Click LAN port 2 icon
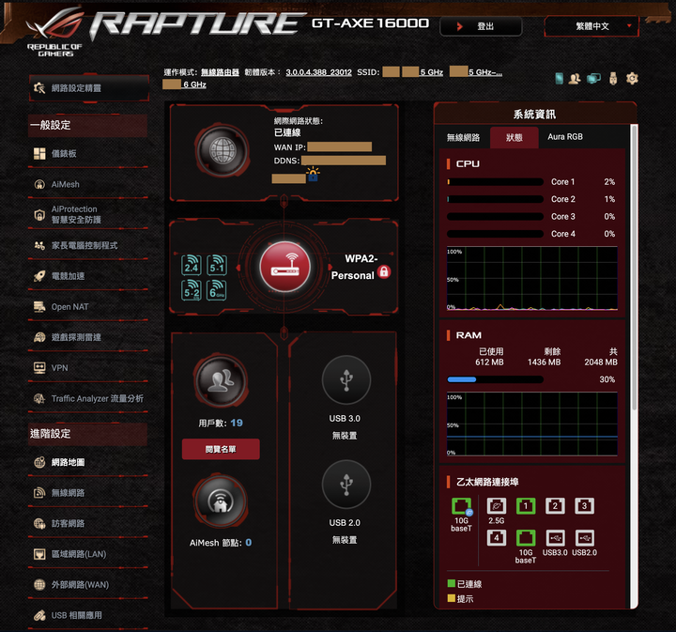Screen dimensions: 676x632 (x=555, y=506)
